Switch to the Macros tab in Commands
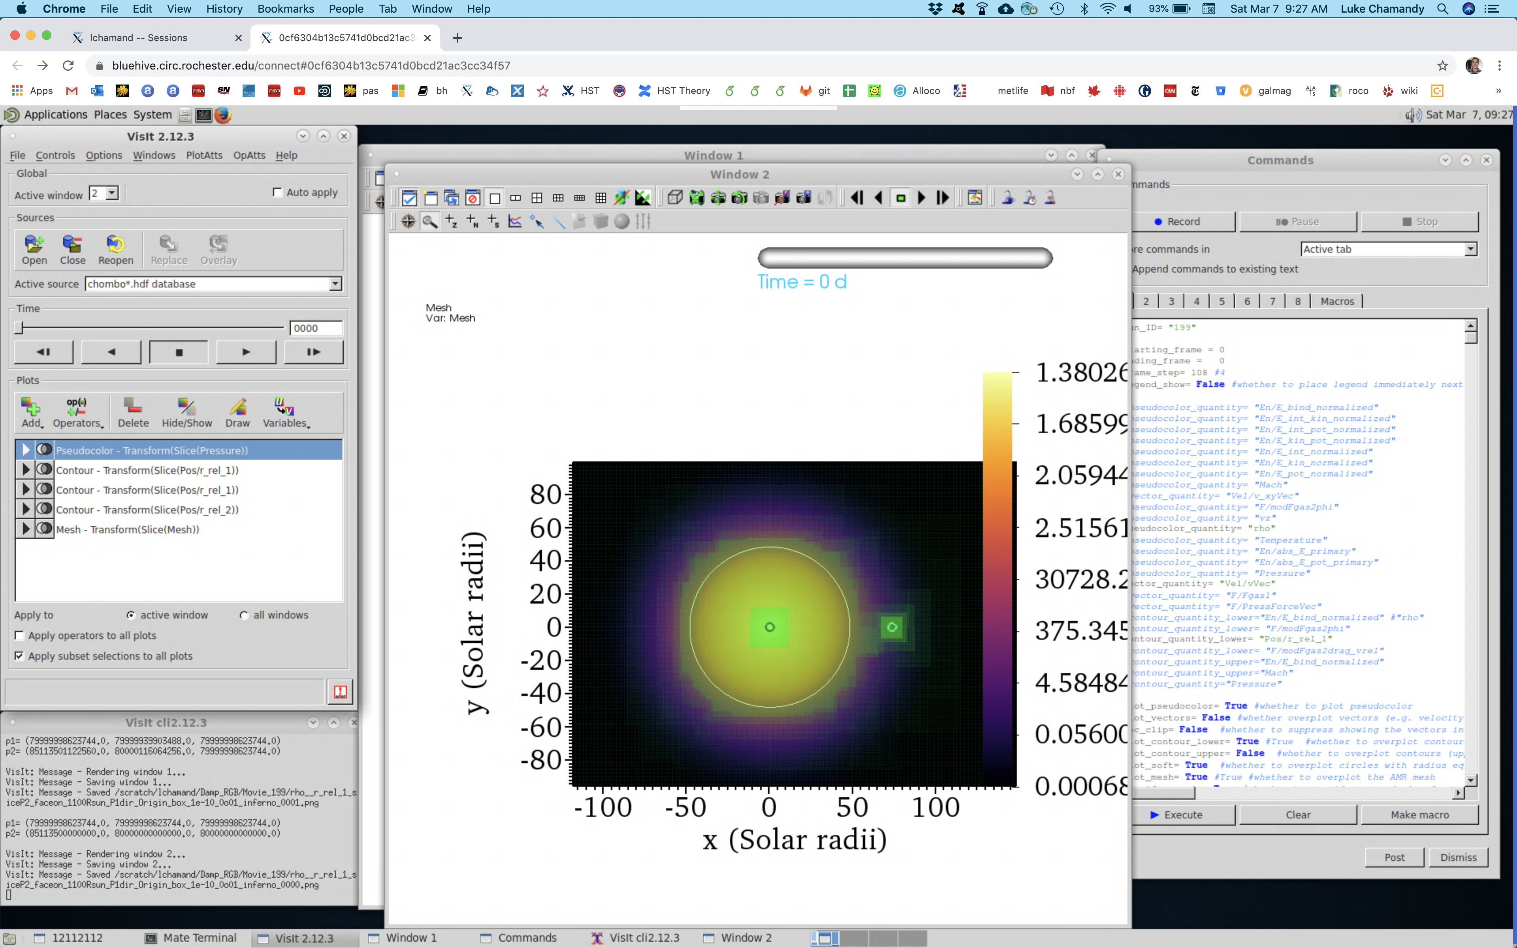 click(1337, 301)
